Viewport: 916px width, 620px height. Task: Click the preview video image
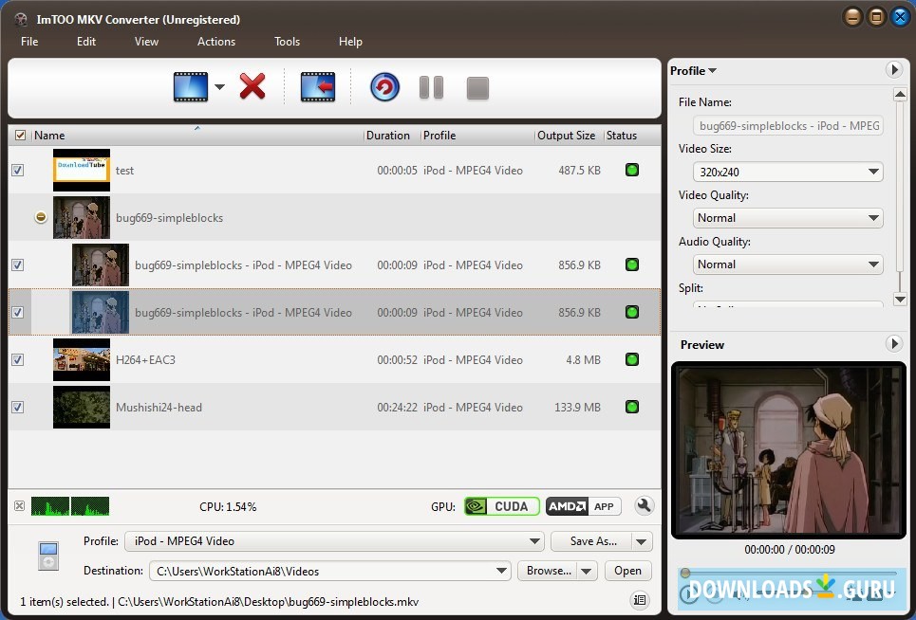tap(789, 449)
